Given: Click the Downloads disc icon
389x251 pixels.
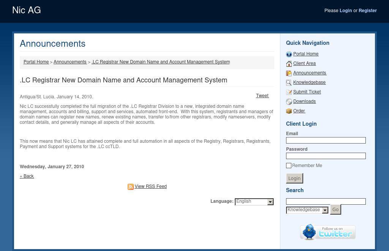Looking at the screenshot, I should 289,102.
